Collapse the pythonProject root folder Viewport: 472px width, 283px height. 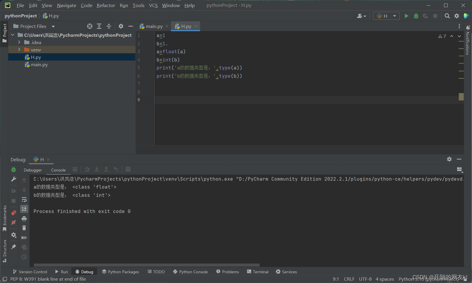pos(13,35)
